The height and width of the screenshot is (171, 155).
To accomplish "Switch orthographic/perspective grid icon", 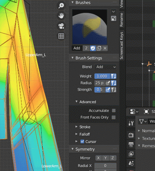I will [61, 36].
